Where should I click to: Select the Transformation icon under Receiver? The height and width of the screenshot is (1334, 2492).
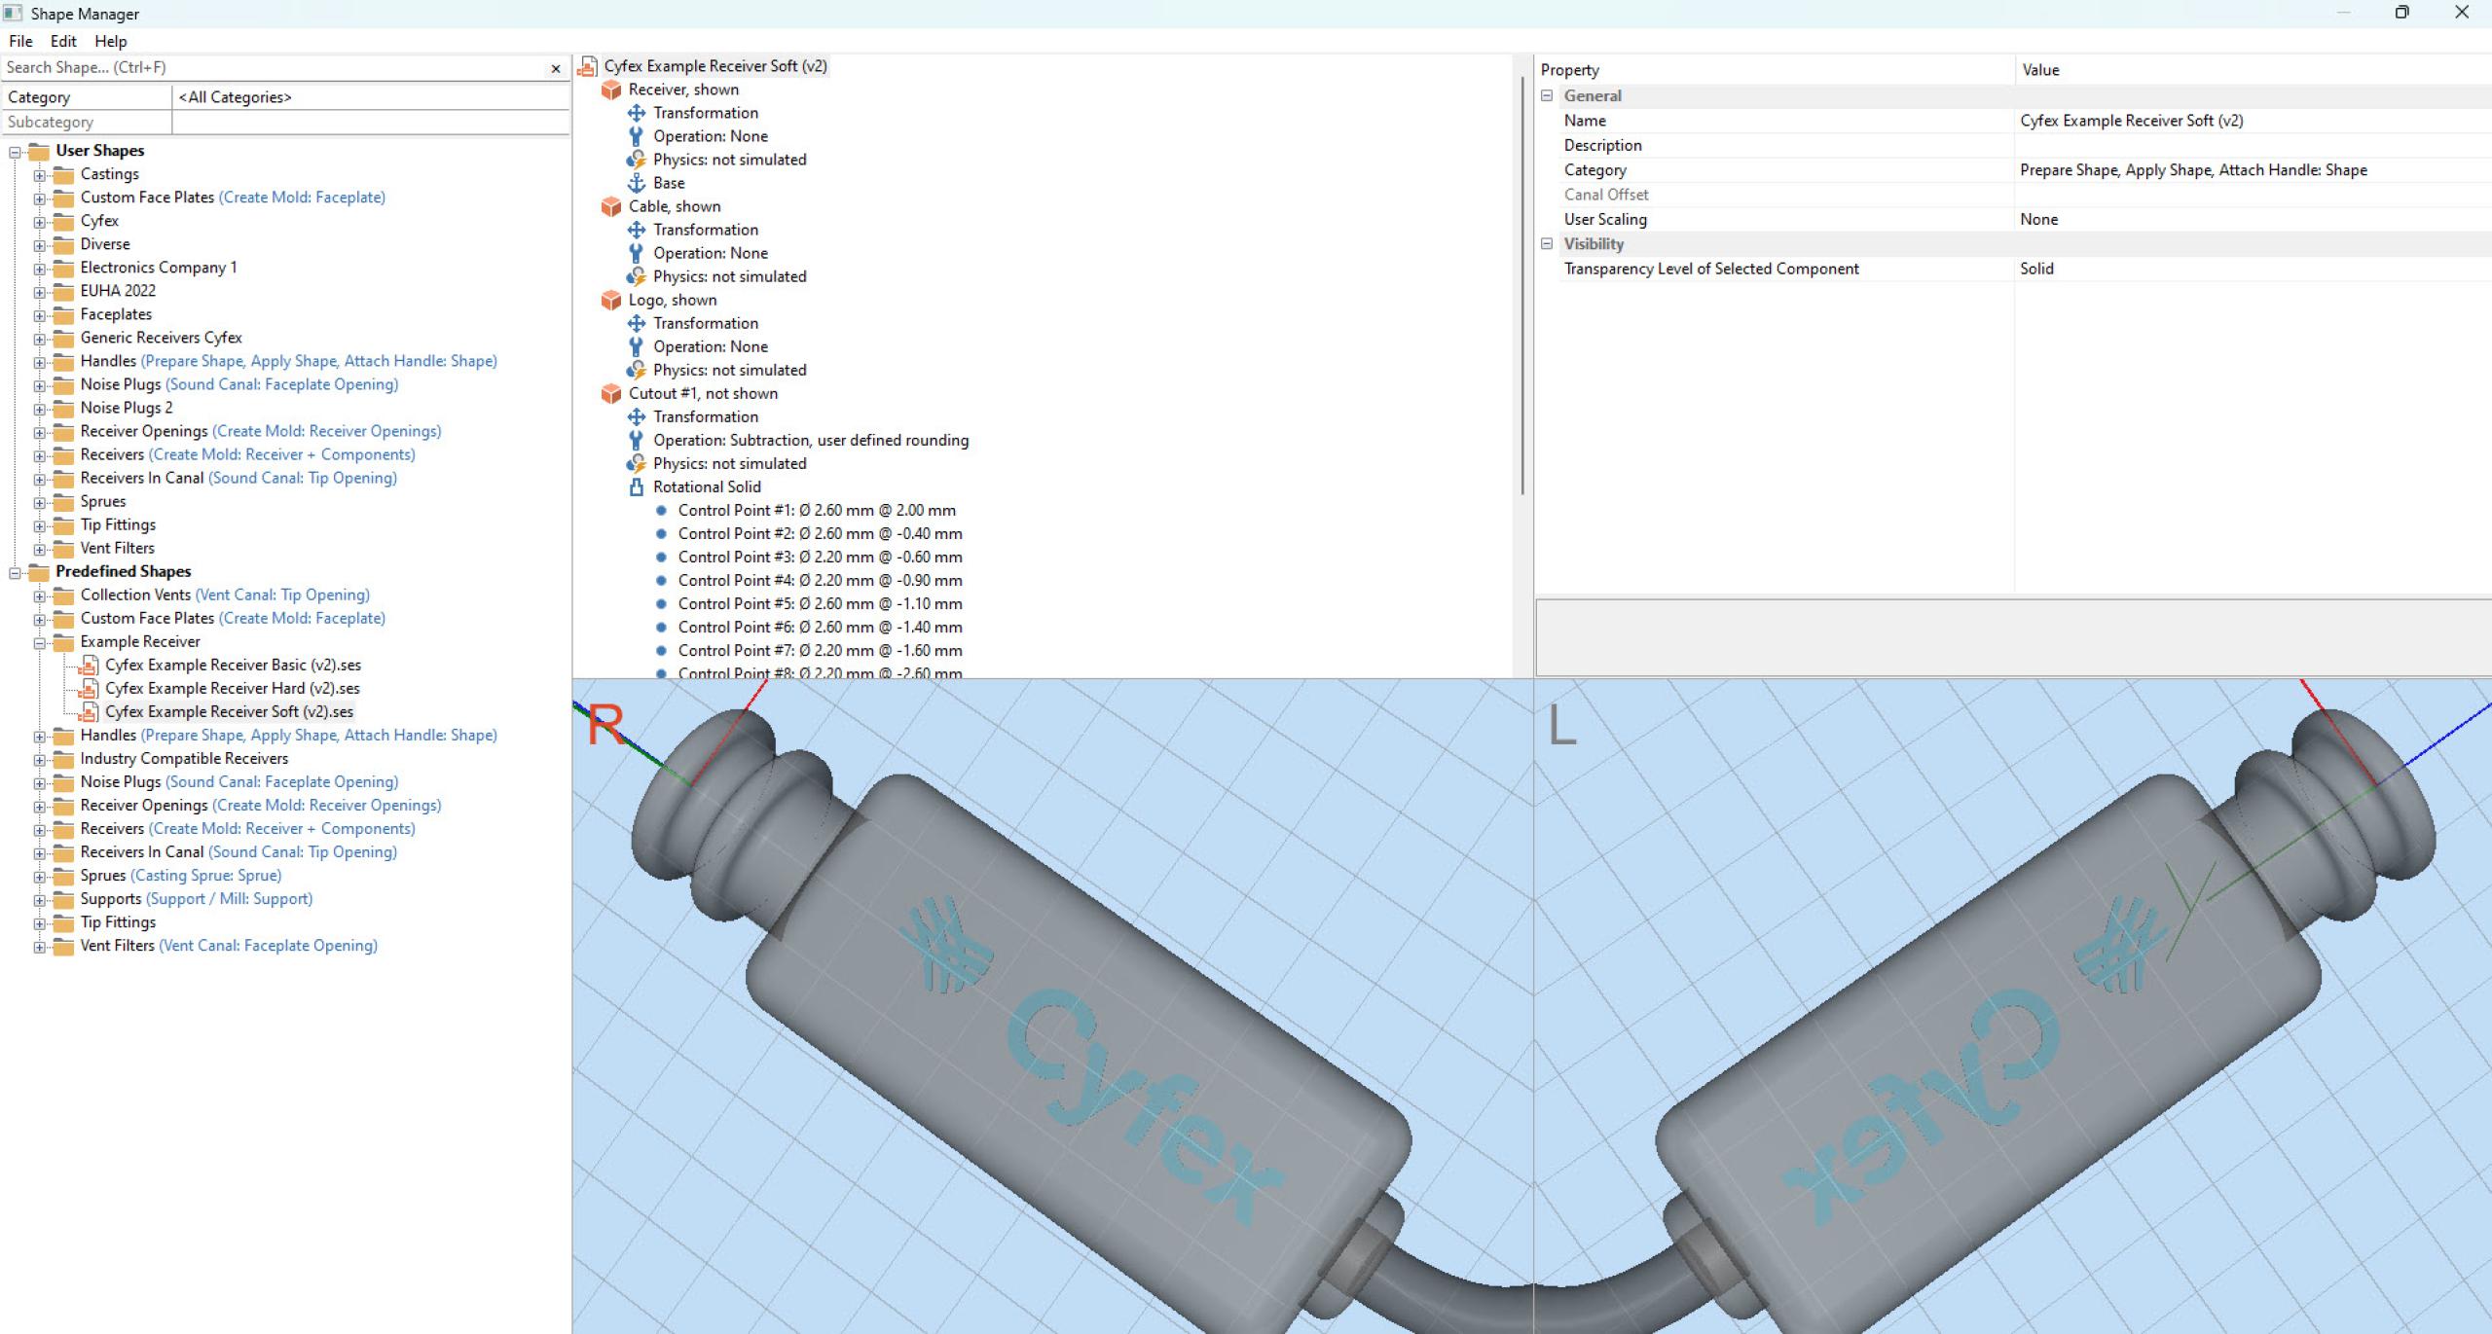pos(637,112)
